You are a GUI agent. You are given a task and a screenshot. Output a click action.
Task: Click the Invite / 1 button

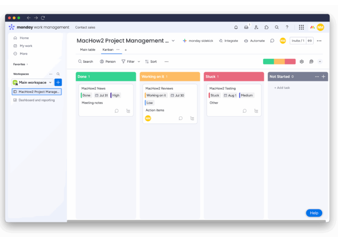[x=297, y=41]
